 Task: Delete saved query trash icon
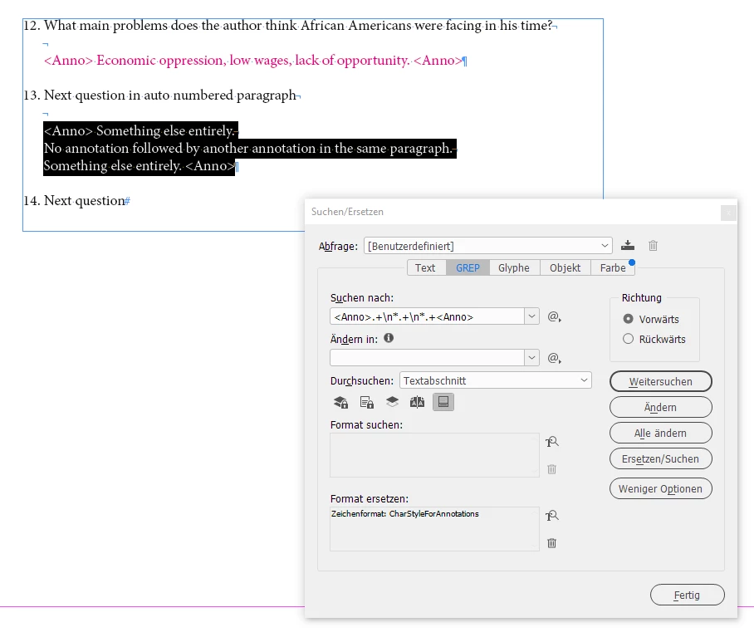tap(653, 246)
